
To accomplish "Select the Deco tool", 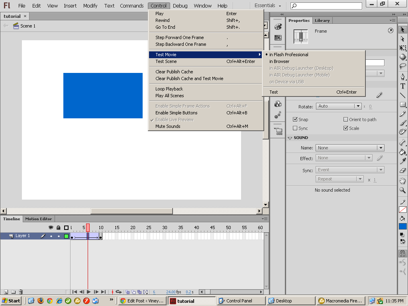I will click(x=402, y=132).
